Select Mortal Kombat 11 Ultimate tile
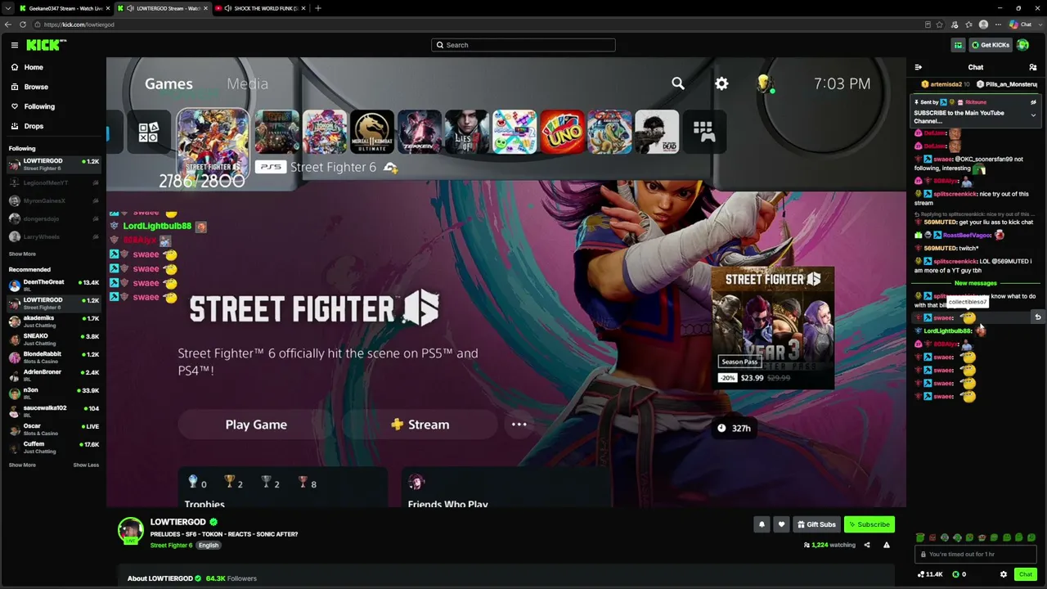1047x589 pixels. [x=372, y=132]
